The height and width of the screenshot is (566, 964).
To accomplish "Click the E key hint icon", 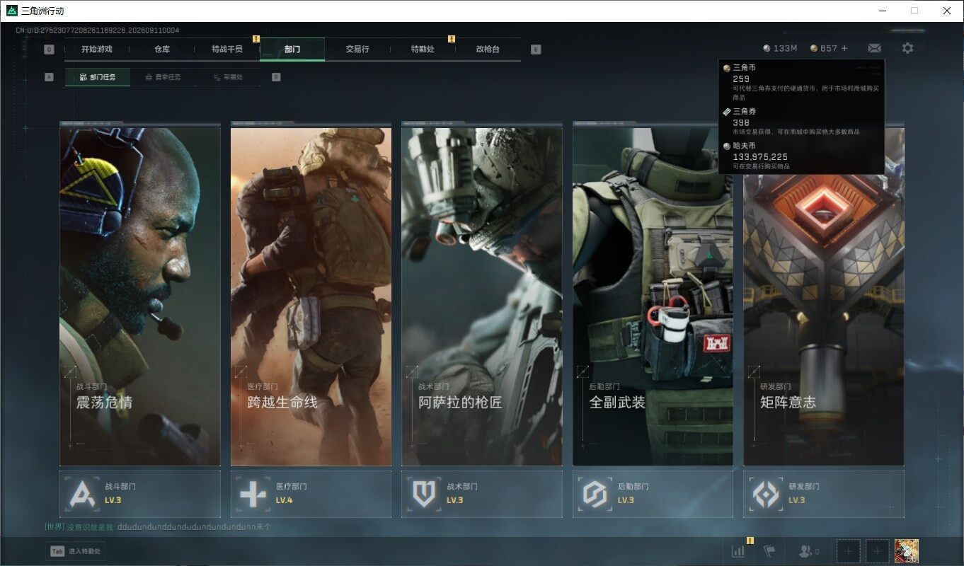I will (535, 50).
